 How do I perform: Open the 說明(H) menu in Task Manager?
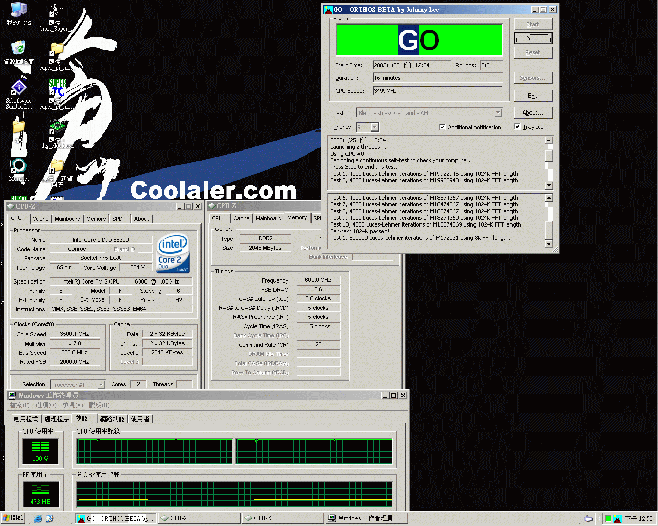[99, 405]
